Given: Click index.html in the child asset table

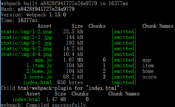Looking at the screenshot, I should coord(26,99).
